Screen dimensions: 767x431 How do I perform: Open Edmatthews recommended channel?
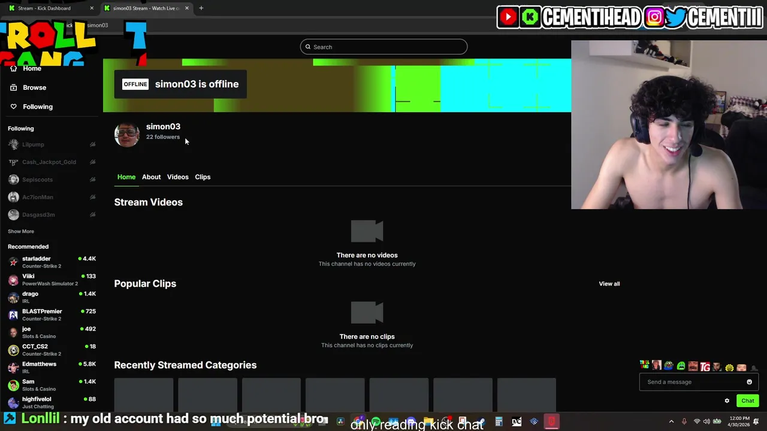pyautogui.click(x=52, y=368)
